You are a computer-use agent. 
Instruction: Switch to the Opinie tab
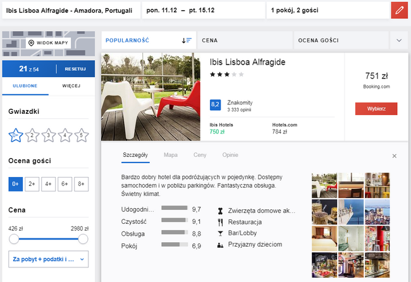click(230, 154)
